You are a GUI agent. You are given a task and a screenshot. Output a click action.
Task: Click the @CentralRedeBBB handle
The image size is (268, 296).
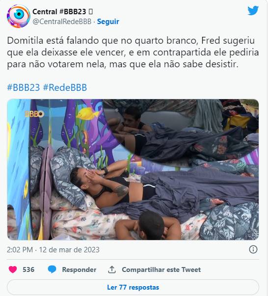coord(62,22)
